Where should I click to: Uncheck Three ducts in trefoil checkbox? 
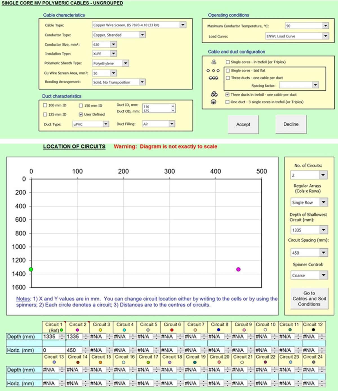227,95
